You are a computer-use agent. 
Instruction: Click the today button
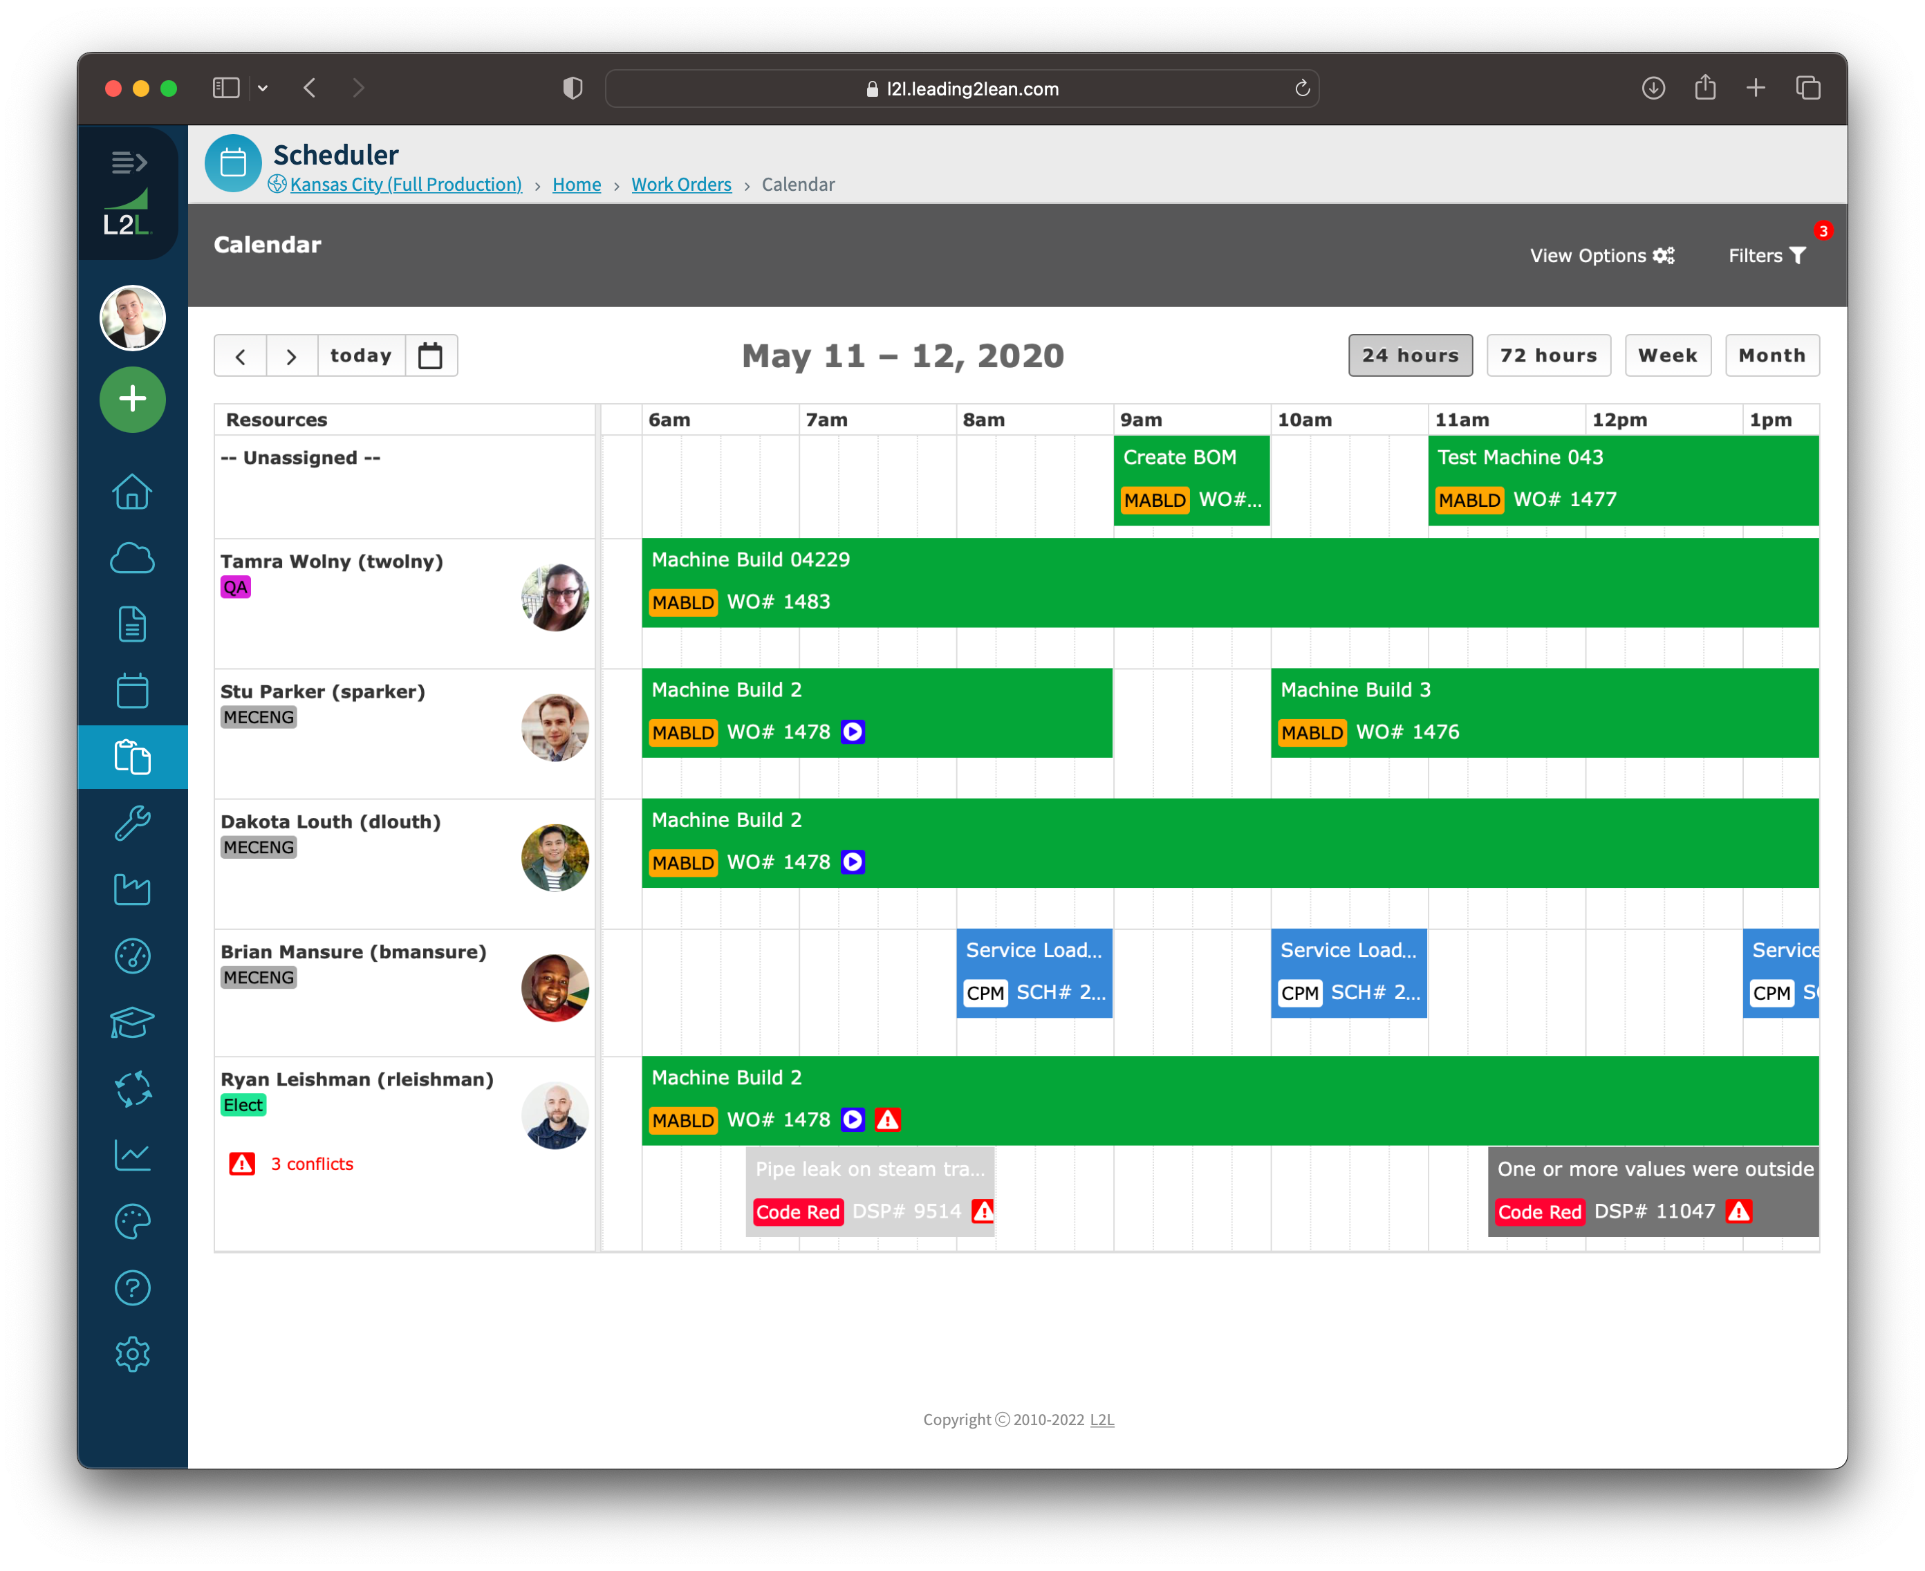tap(361, 355)
